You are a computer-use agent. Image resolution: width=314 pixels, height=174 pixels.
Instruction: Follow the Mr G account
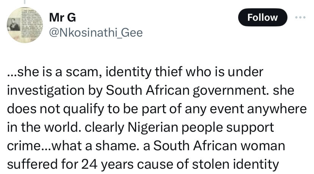click(262, 17)
